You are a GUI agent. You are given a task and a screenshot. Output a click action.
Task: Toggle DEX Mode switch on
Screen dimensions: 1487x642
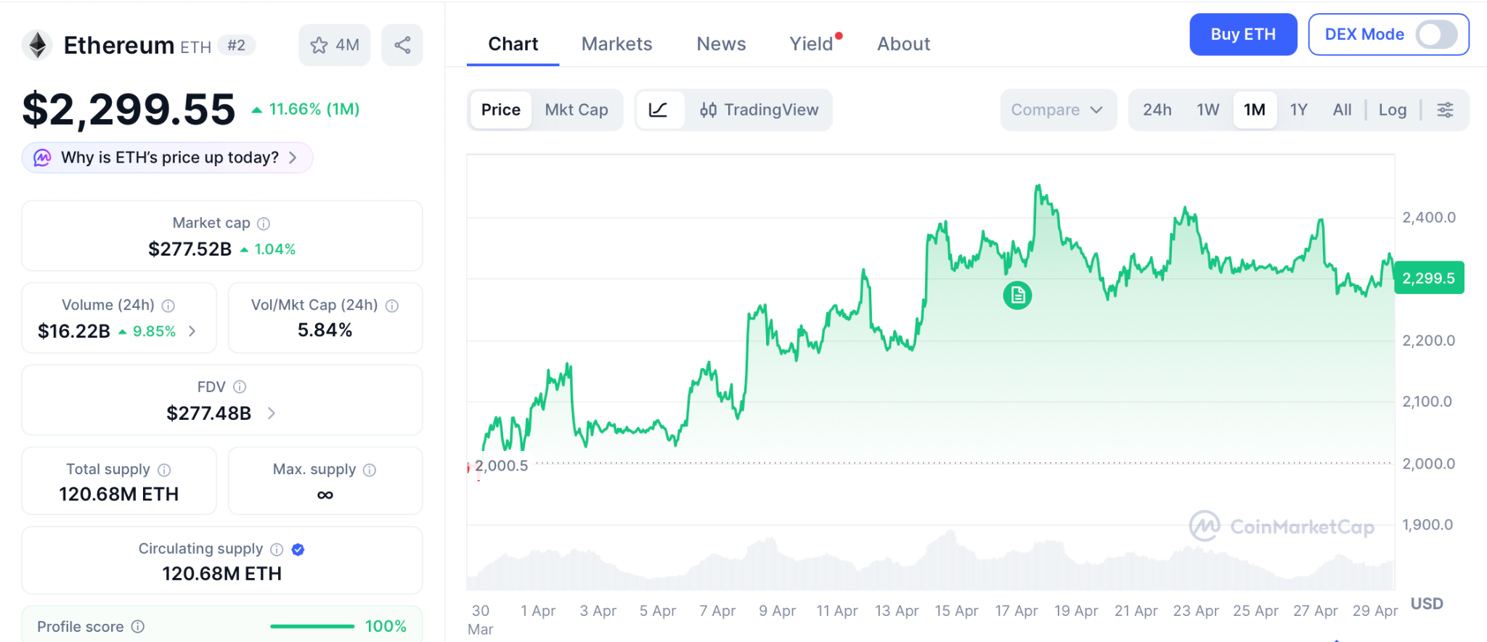1435,34
